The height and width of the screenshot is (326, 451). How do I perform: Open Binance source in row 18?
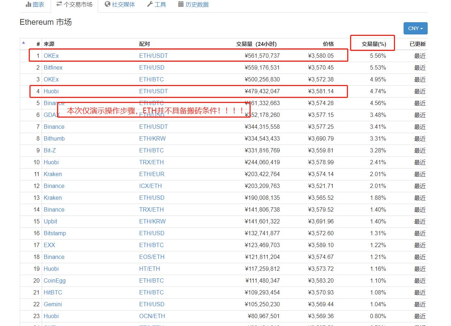pyautogui.click(x=54, y=257)
